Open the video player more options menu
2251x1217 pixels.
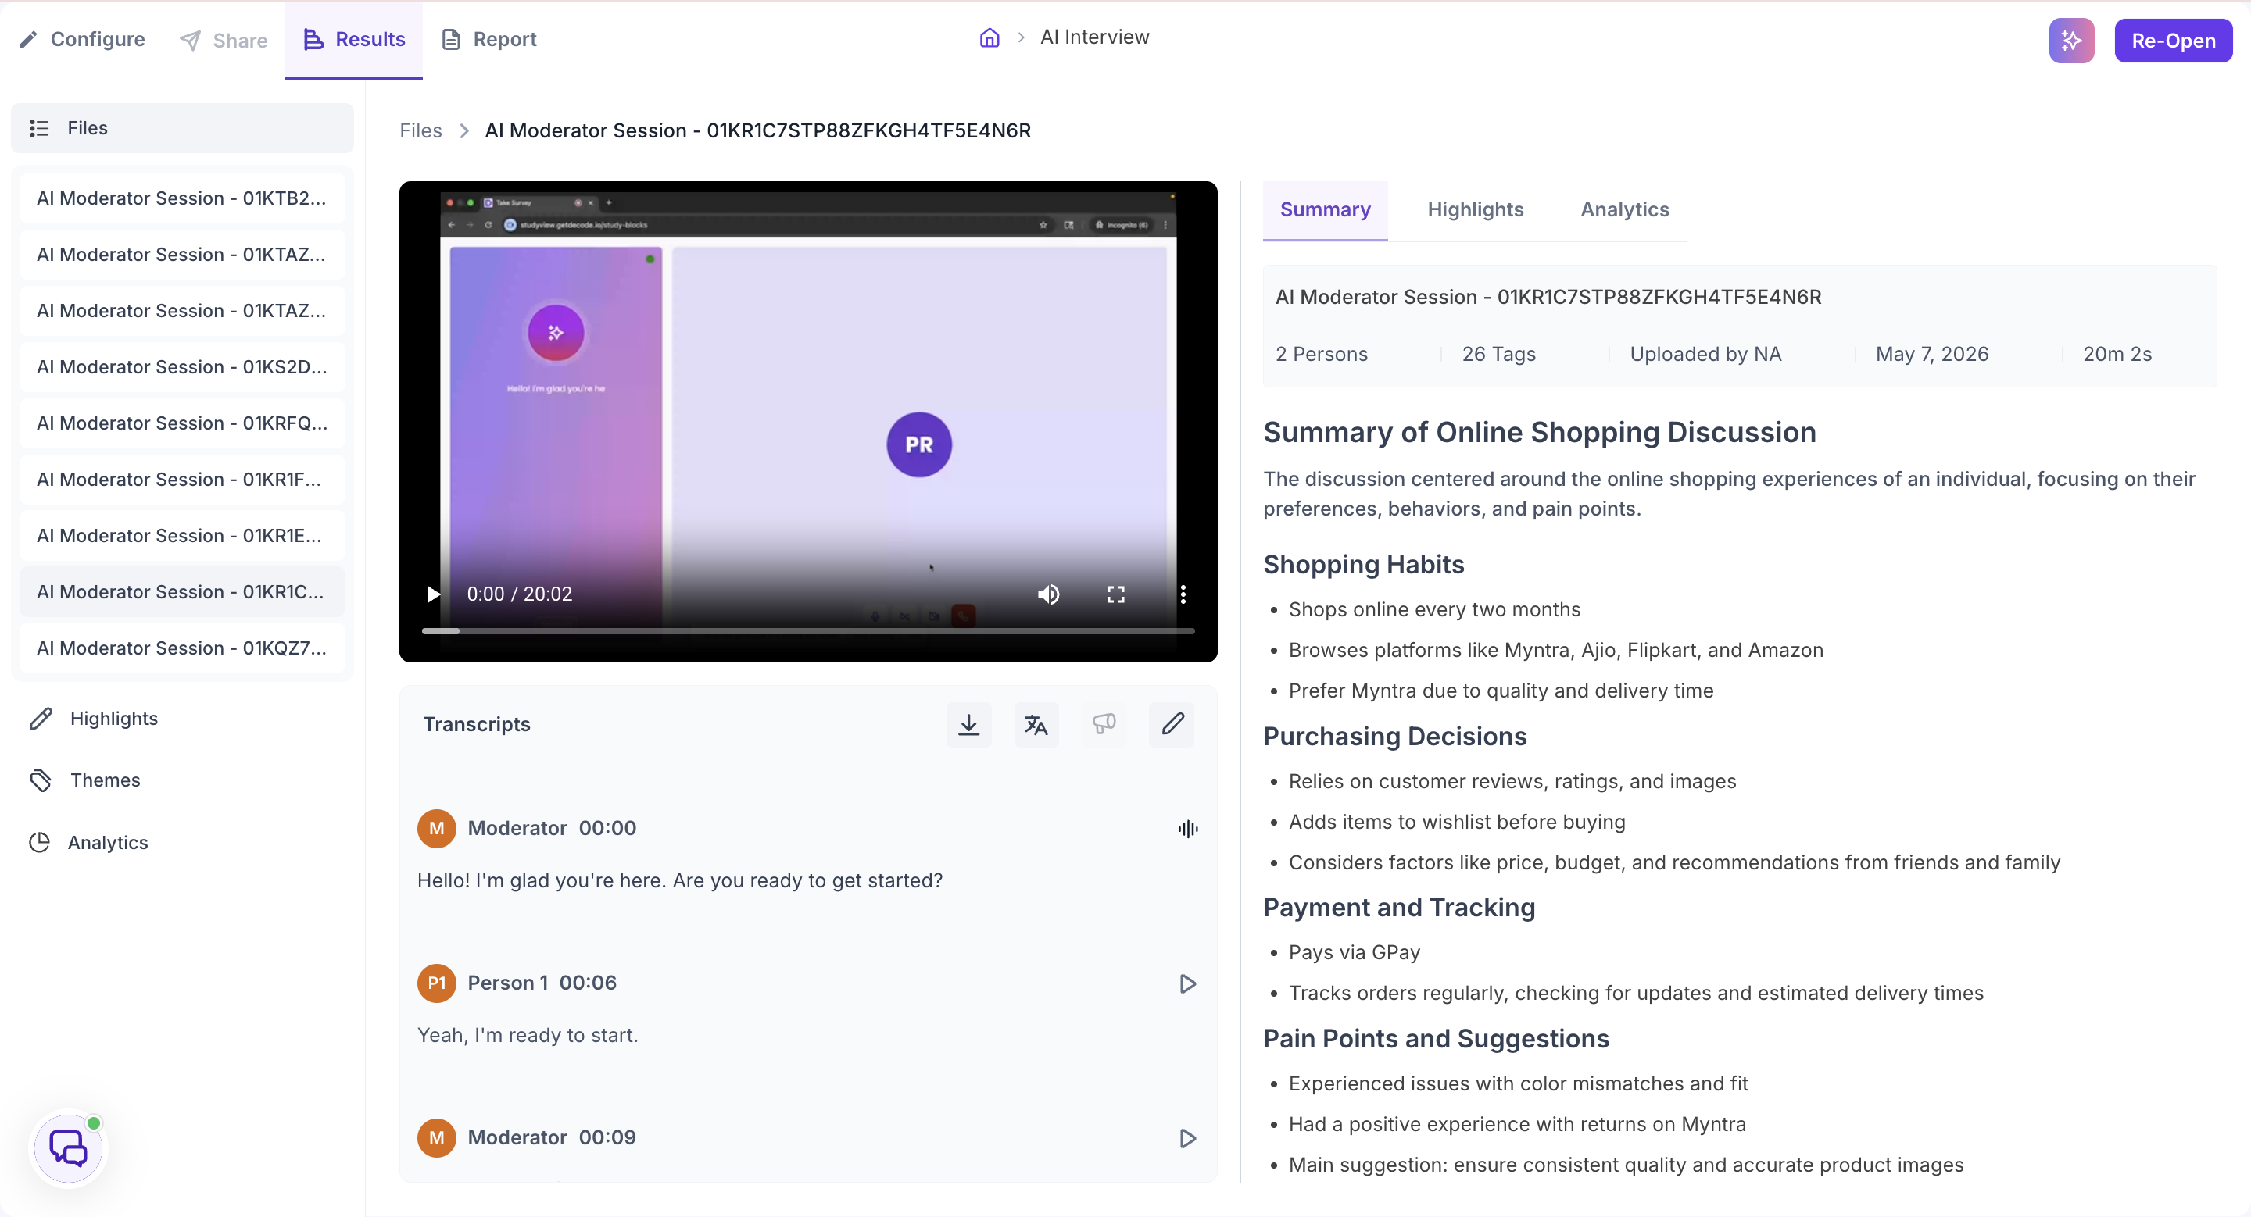point(1183,594)
